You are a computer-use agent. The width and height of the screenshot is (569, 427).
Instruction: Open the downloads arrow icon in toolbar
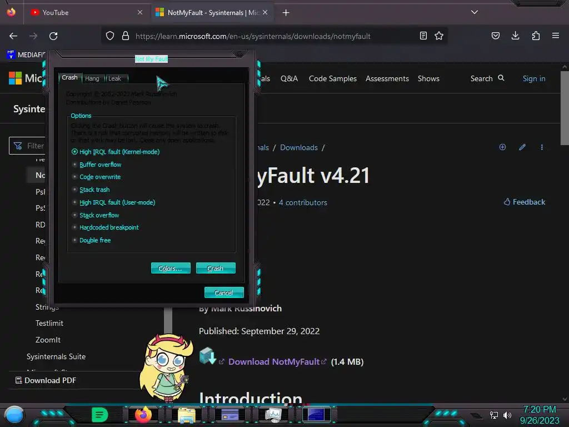pos(515,36)
